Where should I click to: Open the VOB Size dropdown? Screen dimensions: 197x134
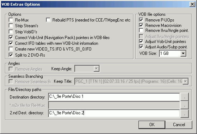(183, 53)
